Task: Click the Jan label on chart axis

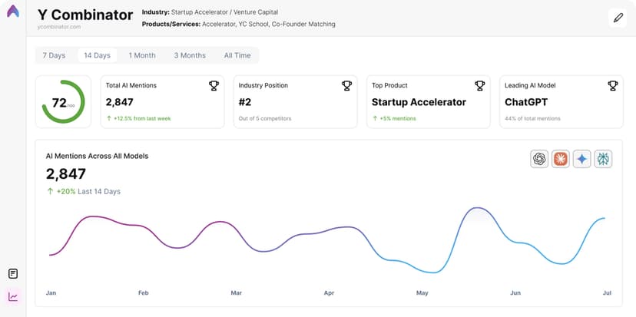Action: [x=51, y=292]
